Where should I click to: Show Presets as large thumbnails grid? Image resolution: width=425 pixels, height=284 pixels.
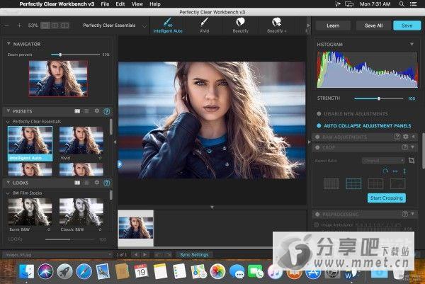(77, 111)
